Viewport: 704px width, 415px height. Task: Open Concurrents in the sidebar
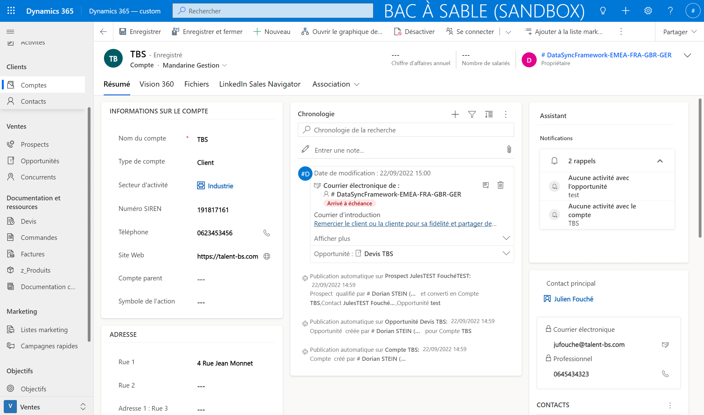[43, 177]
